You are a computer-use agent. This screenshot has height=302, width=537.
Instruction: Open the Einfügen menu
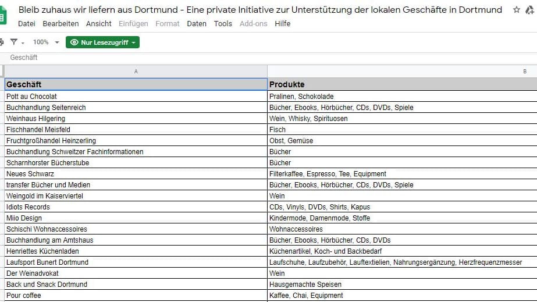tap(133, 24)
